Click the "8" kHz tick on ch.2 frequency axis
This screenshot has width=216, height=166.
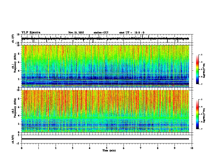(19, 99)
